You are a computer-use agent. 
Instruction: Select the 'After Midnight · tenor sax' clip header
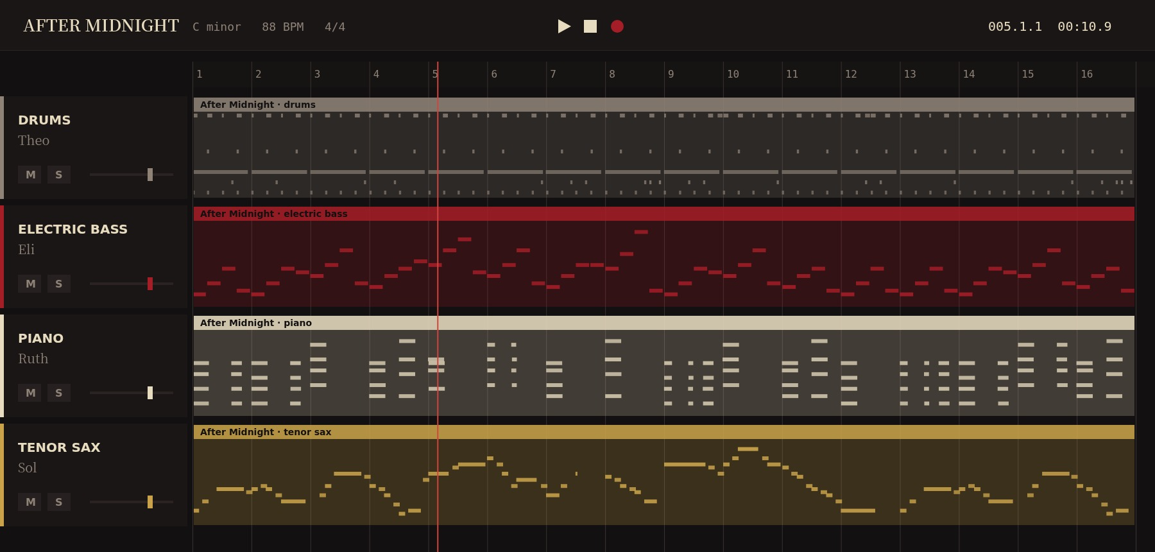coord(664,432)
